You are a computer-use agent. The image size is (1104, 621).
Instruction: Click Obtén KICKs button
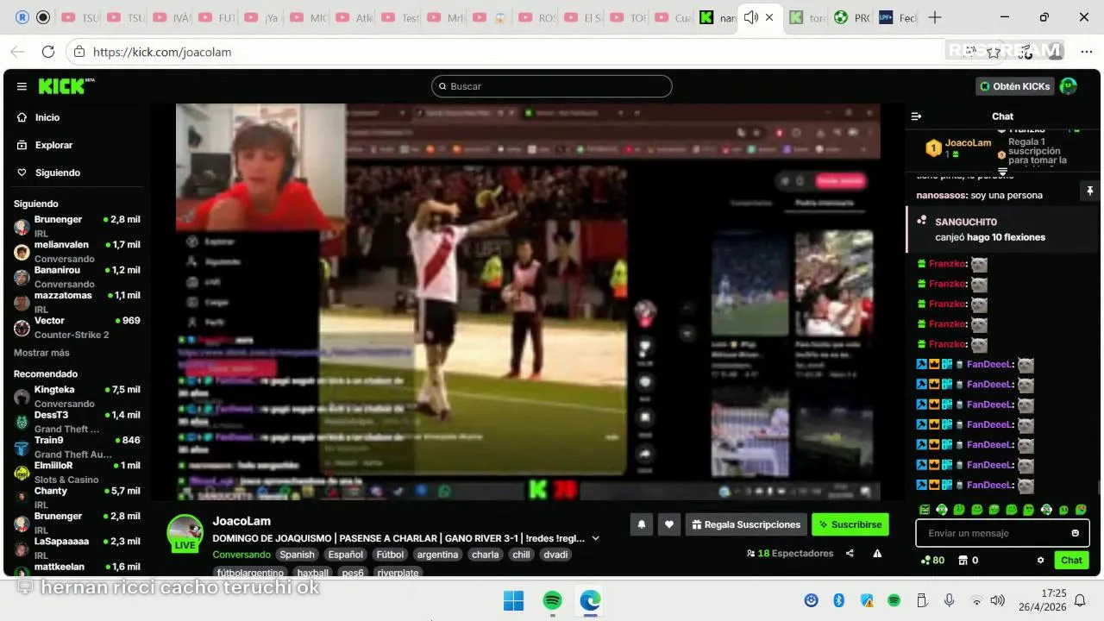1014,86
